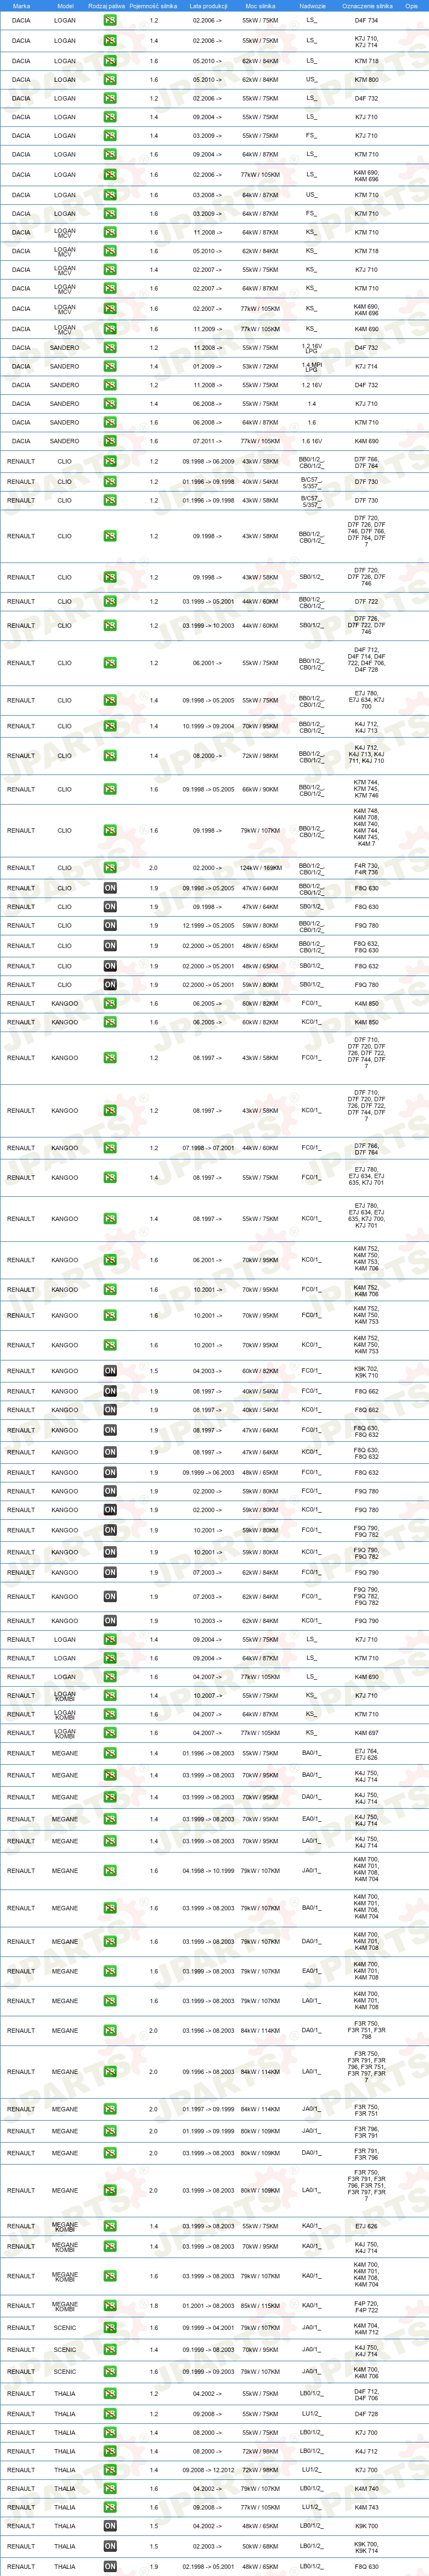Click PB icon in Thalia 09.2008 -> 12.2012 row
Image resolution: width=429 pixels, height=2576 pixels.
[110, 2470]
